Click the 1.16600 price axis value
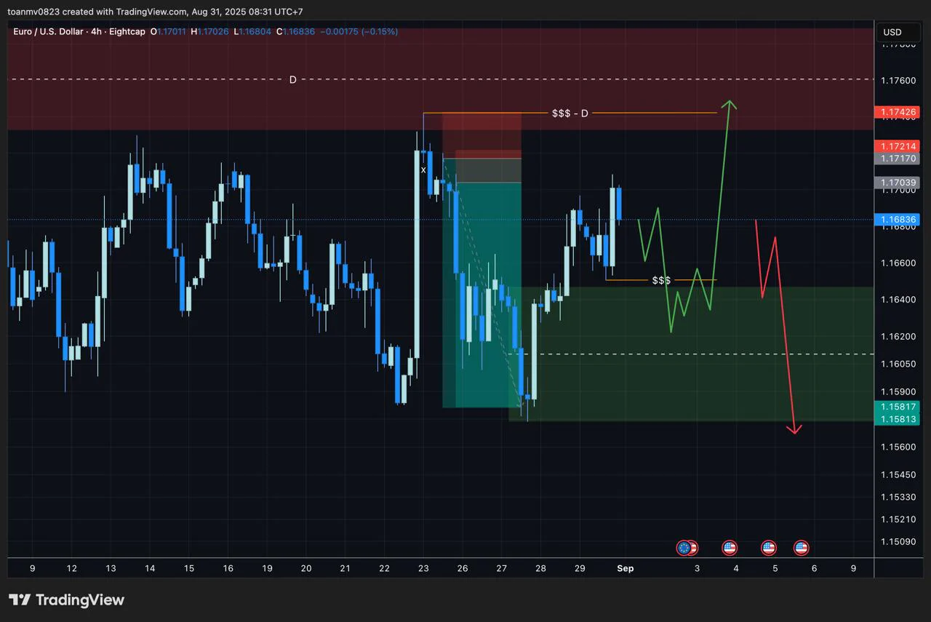 pos(898,263)
